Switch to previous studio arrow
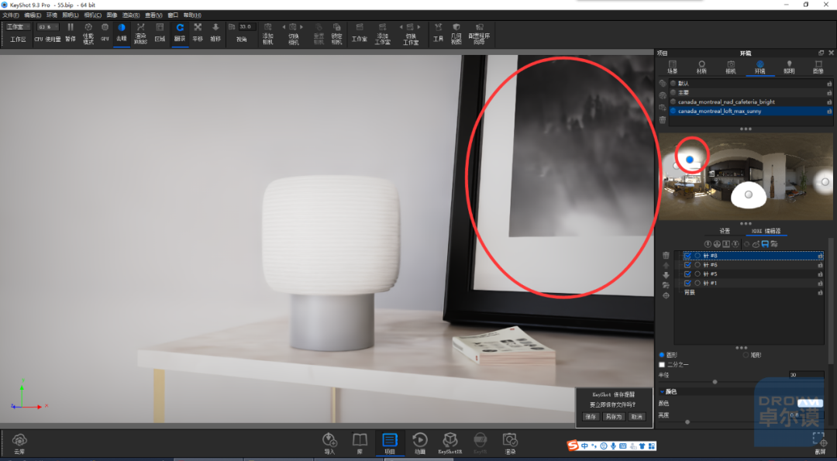This screenshot has height=461, width=837. pos(401,26)
